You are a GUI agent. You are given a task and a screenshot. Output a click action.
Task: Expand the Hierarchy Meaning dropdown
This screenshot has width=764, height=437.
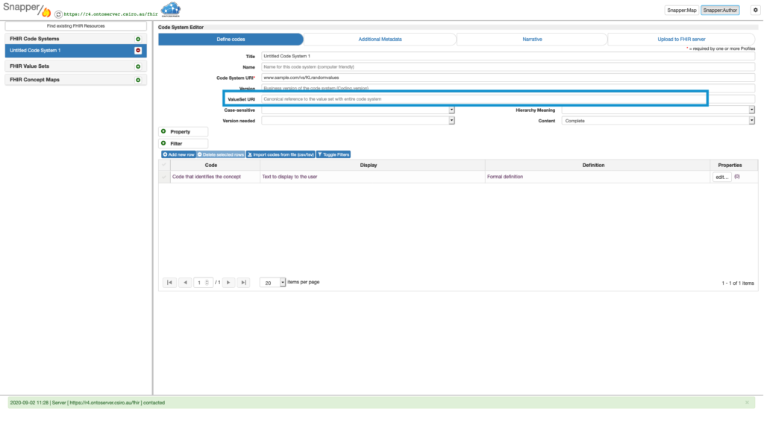(751, 110)
